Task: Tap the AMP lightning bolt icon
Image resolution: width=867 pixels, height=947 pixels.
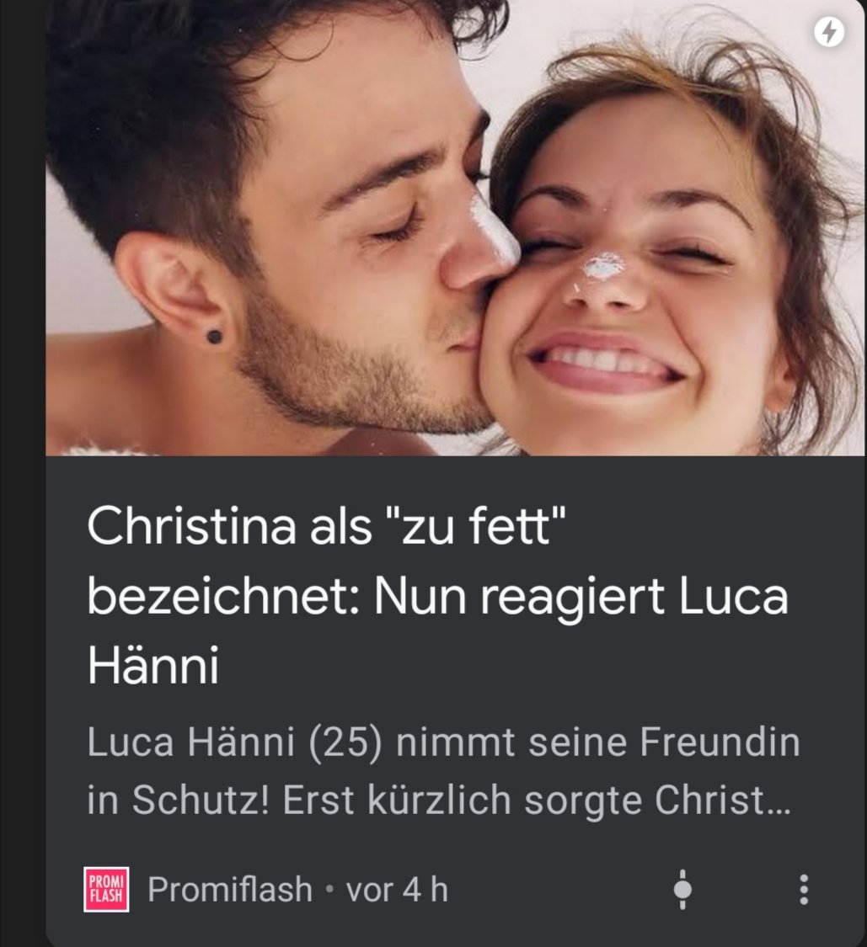Action: point(828,31)
